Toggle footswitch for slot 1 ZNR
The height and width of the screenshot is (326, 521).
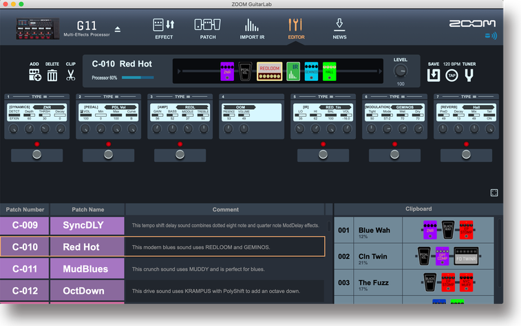click(x=37, y=155)
